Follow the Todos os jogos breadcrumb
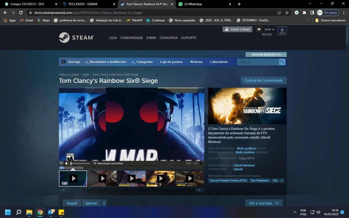 click(69, 74)
